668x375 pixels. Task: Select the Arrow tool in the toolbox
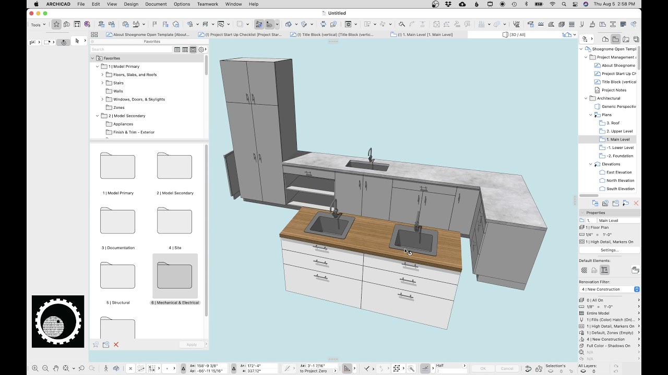click(77, 41)
